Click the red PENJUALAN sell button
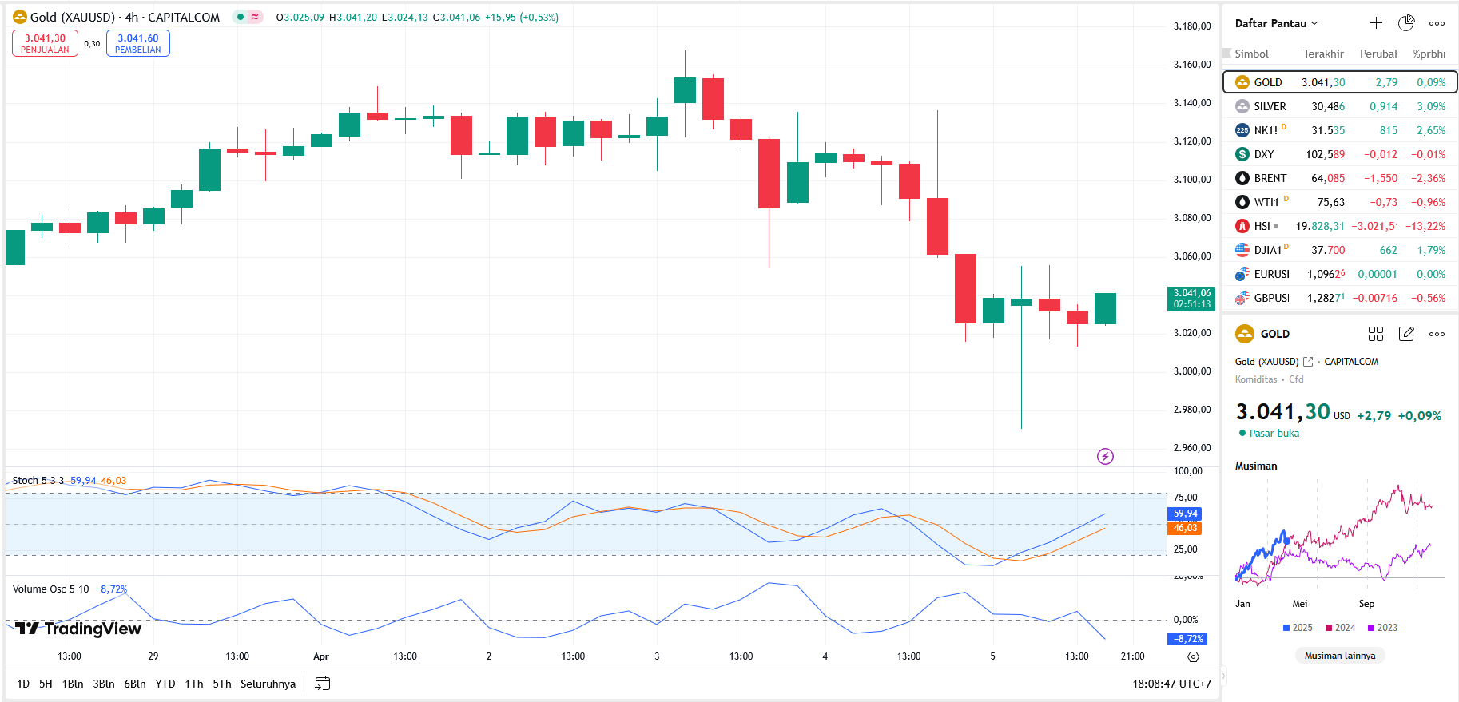The height and width of the screenshot is (702, 1459). (x=45, y=43)
